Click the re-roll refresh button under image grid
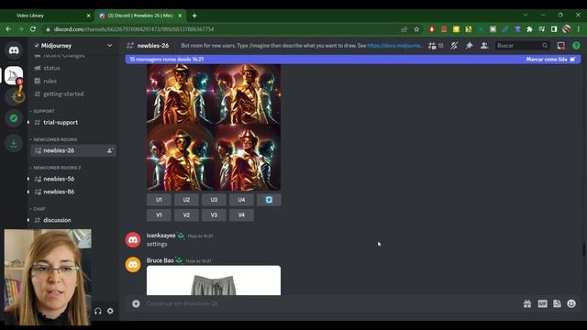Image resolution: width=587 pixels, height=330 pixels. (x=269, y=200)
